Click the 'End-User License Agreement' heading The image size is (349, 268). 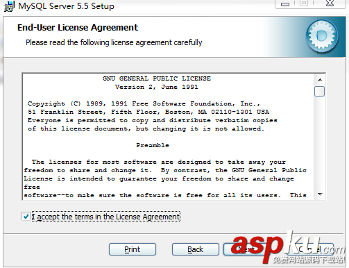78,28
